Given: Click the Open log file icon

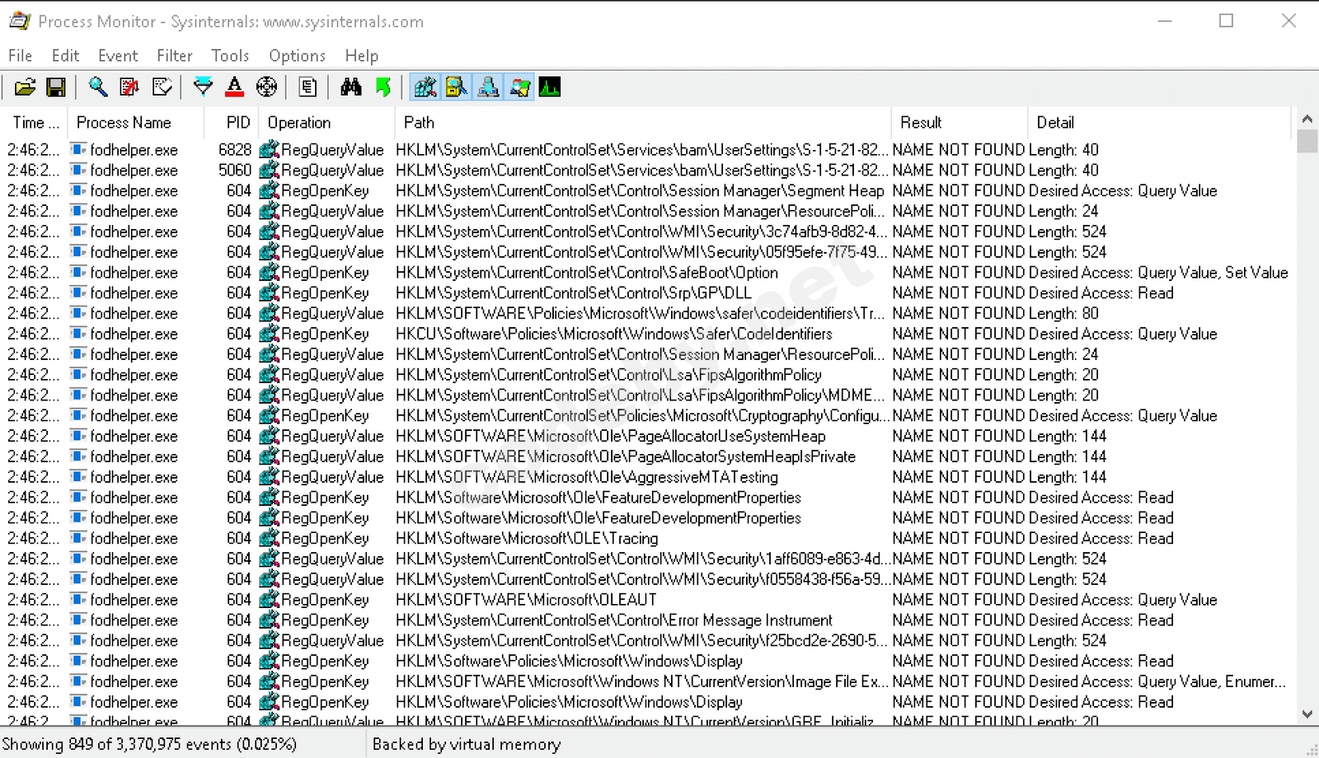Looking at the screenshot, I should coord(25,87).
